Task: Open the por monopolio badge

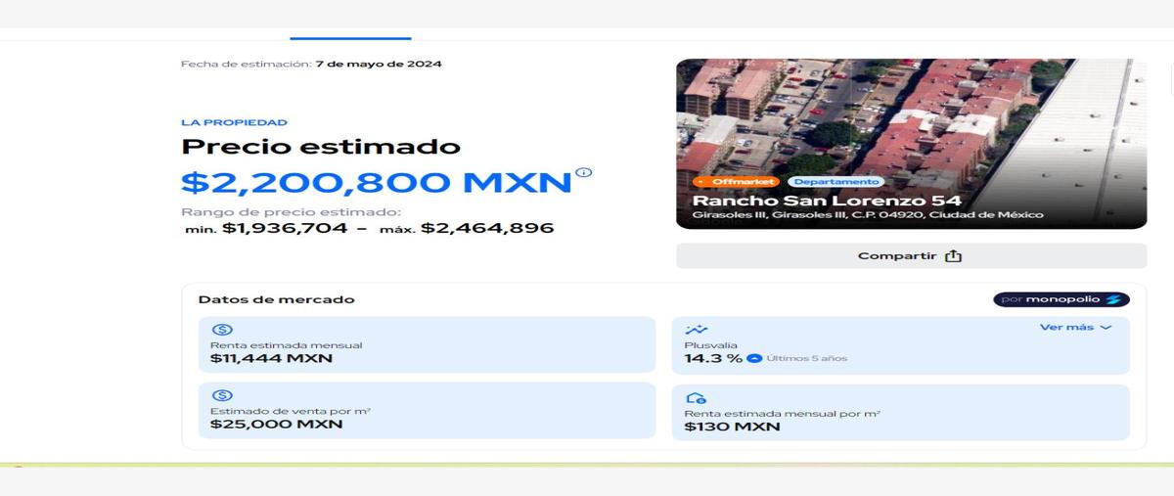Action: (x=1061, y=299)
